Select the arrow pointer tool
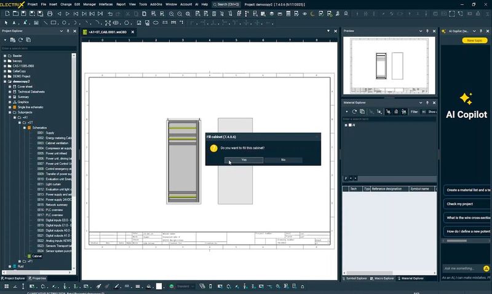The height and width of the screenshot is (294, 492). pos(5,21)
